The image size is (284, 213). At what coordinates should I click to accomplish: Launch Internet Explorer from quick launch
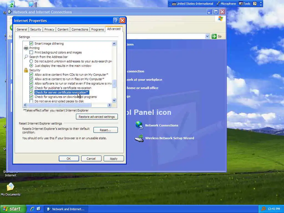(x=32, y=209)
